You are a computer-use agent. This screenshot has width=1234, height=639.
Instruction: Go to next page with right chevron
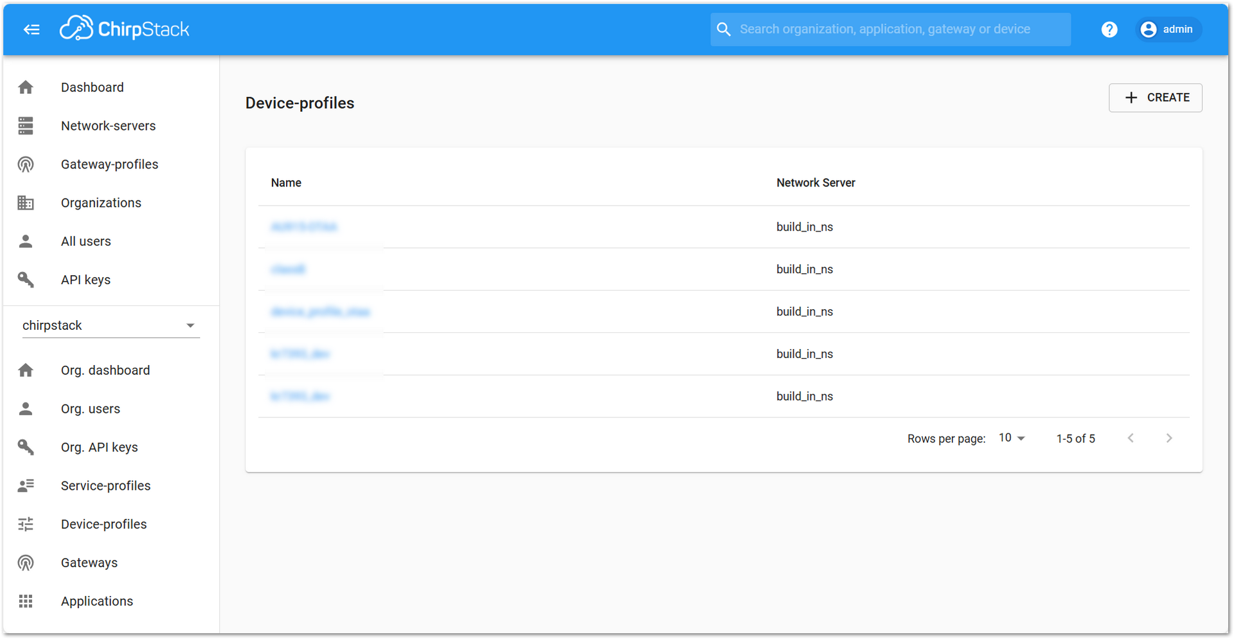click(x=1169, y=438)
